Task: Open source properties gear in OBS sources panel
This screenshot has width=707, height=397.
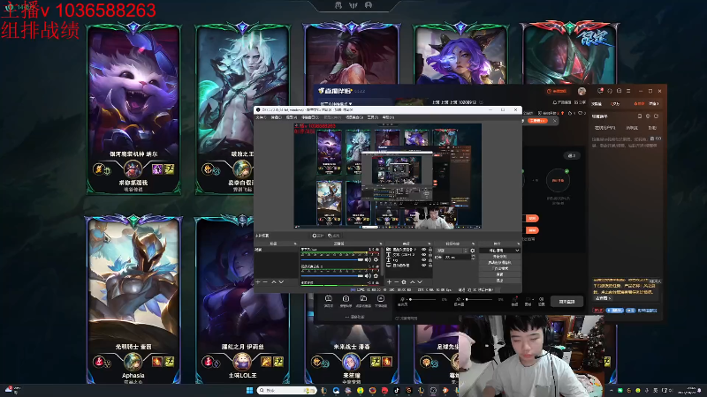Action: pyautogui.click(x=404, y=282)
